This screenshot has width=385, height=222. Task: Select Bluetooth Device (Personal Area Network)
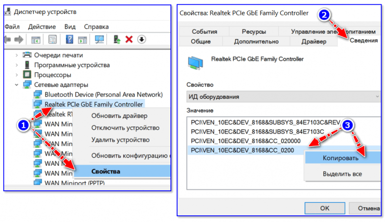click(x=103, y=94)
